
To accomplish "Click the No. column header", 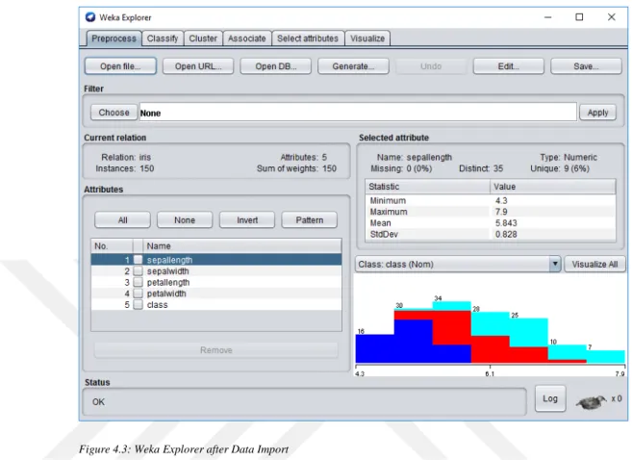I will pos(112,246).
